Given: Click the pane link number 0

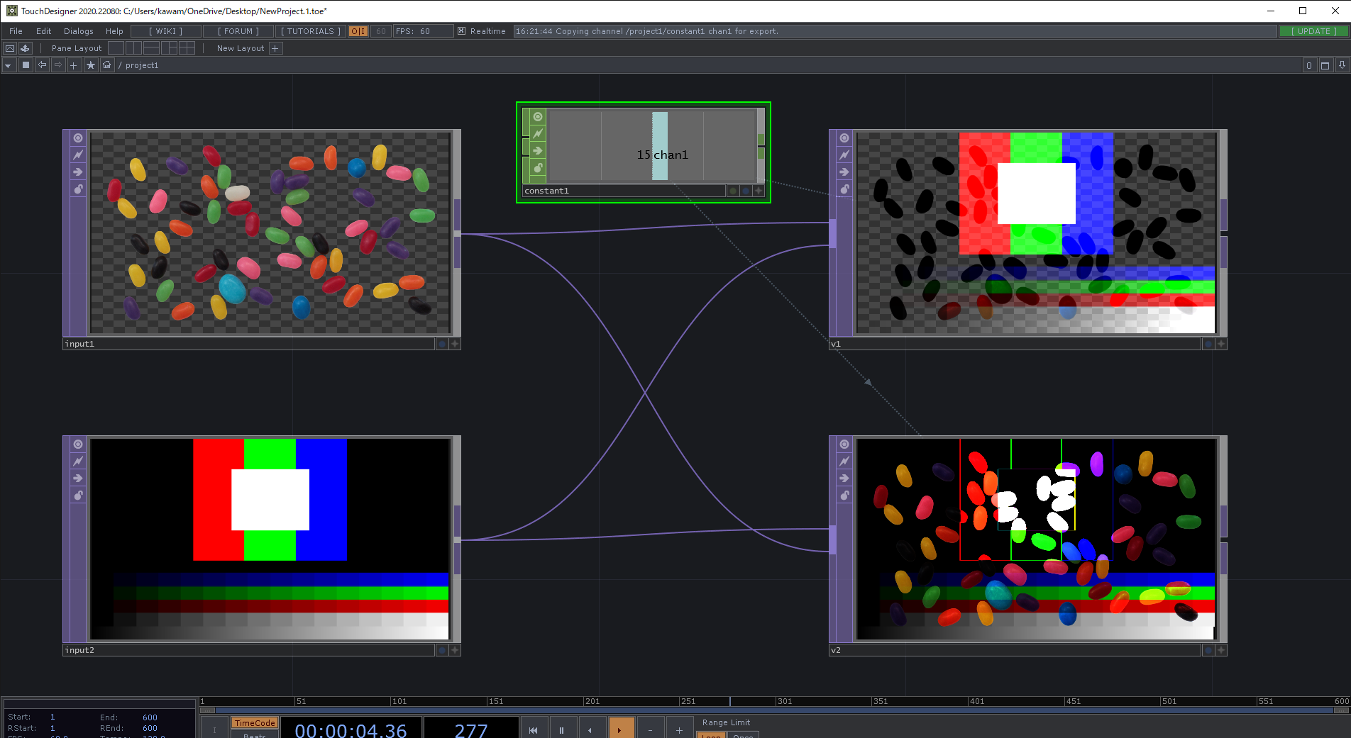Looking at the screenshot, I should coord(1309,65).
